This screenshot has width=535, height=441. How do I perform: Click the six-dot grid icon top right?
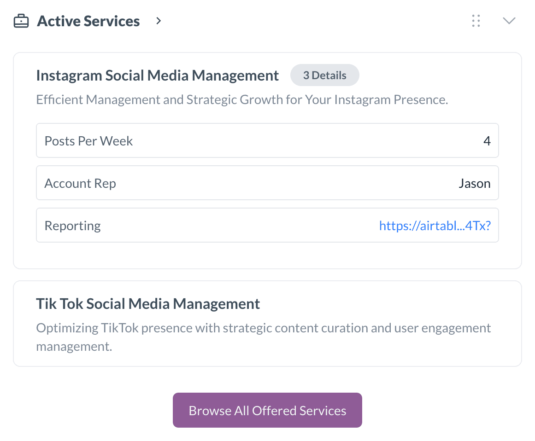[476, 21]
